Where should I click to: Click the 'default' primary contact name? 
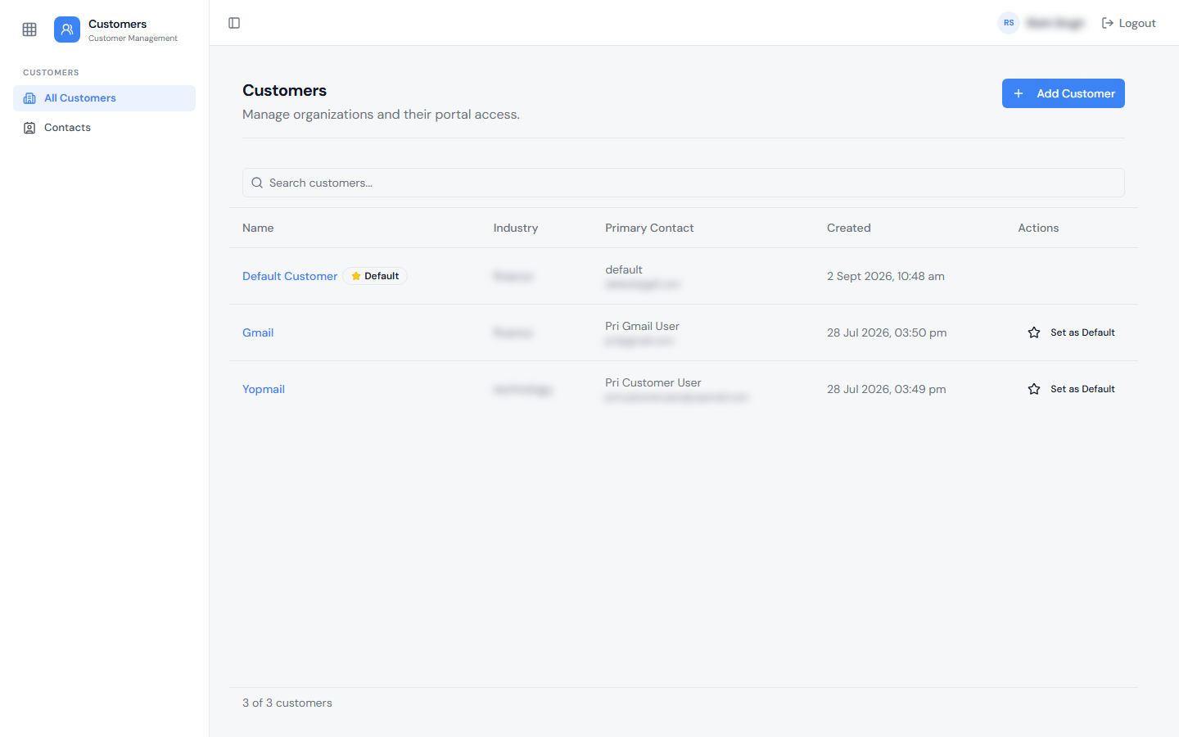point(624,269)
